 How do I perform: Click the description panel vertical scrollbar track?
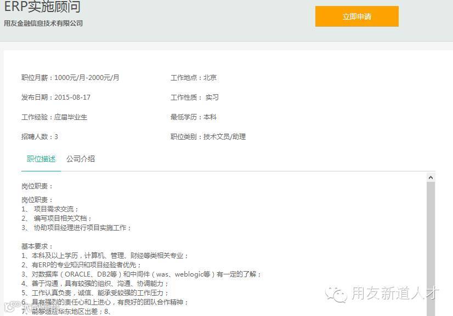click(x=431, y=248)
